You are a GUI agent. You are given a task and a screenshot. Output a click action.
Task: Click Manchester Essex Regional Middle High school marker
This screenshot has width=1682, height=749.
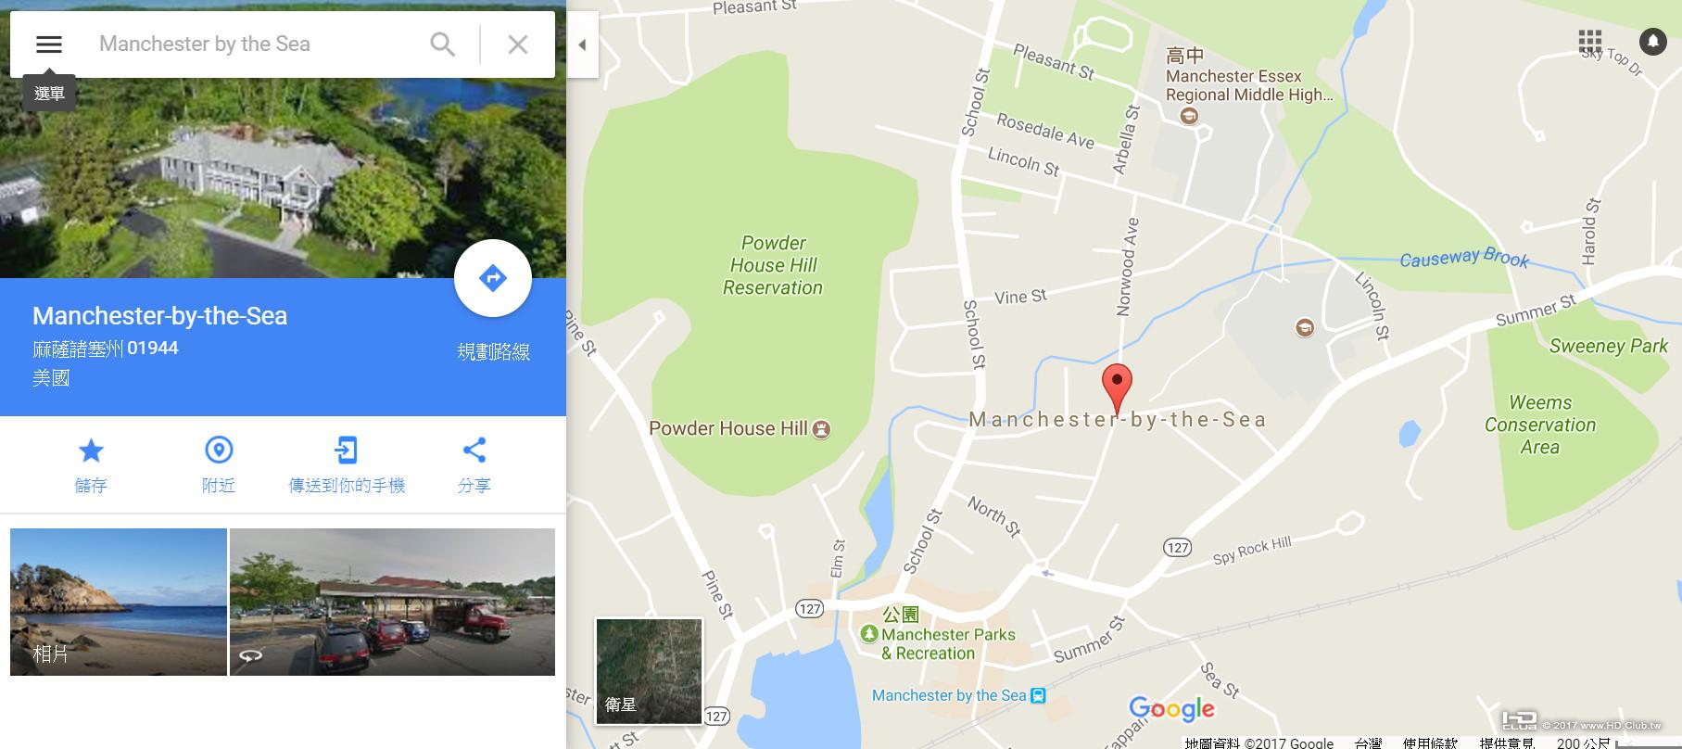[x=1190, y=116]
